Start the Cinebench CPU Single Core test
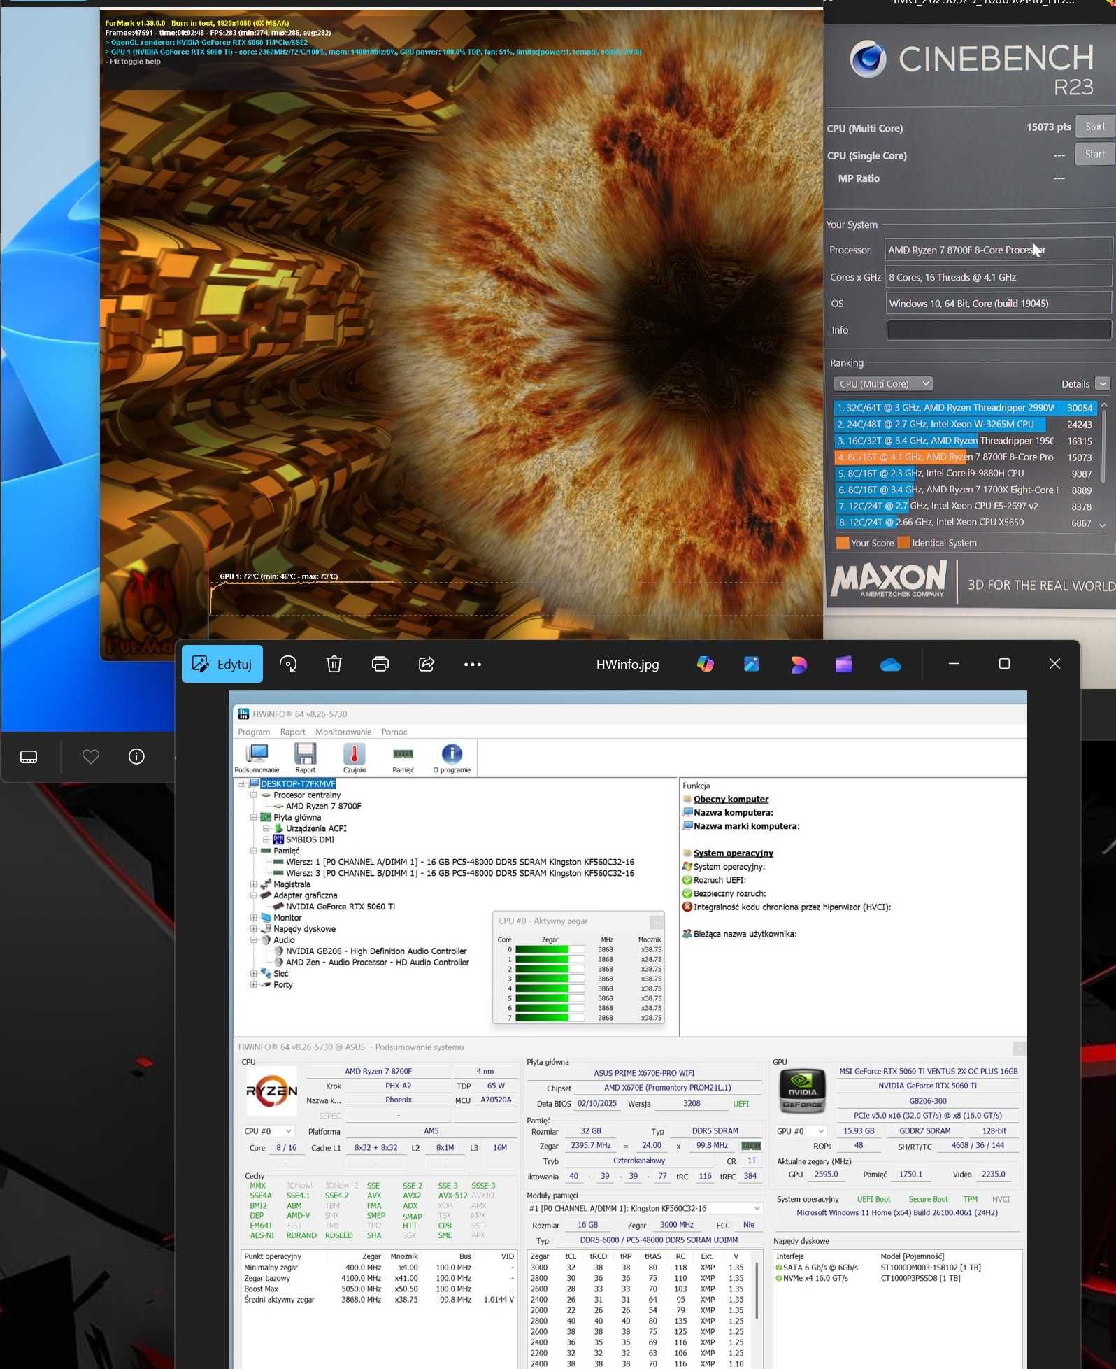Viewport: 1116px width, 1369px height. coord(1094,154)
